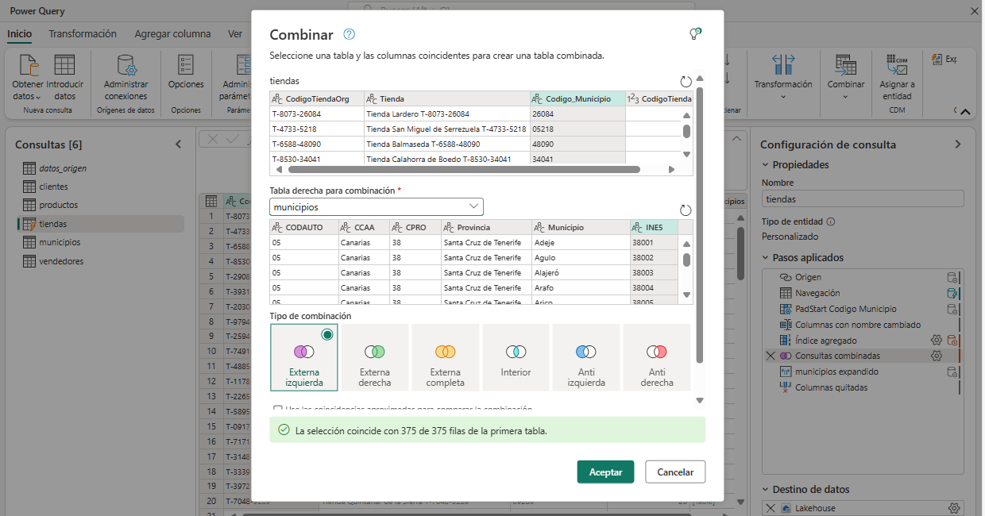Screen dimensions: 985x516
Task: Delete the Consultas combinadas step with the X
Action: [770, 356]
